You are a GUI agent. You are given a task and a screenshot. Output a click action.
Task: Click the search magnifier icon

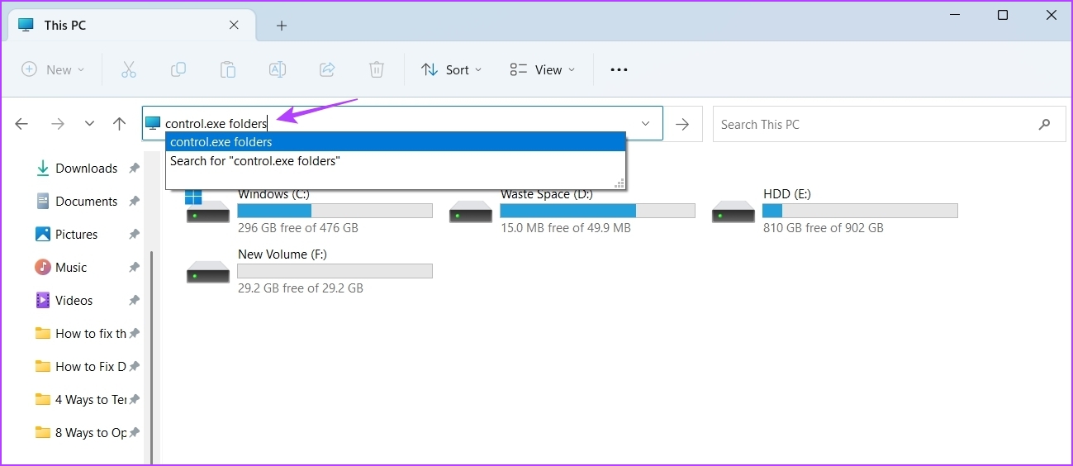pos(1045,125)
